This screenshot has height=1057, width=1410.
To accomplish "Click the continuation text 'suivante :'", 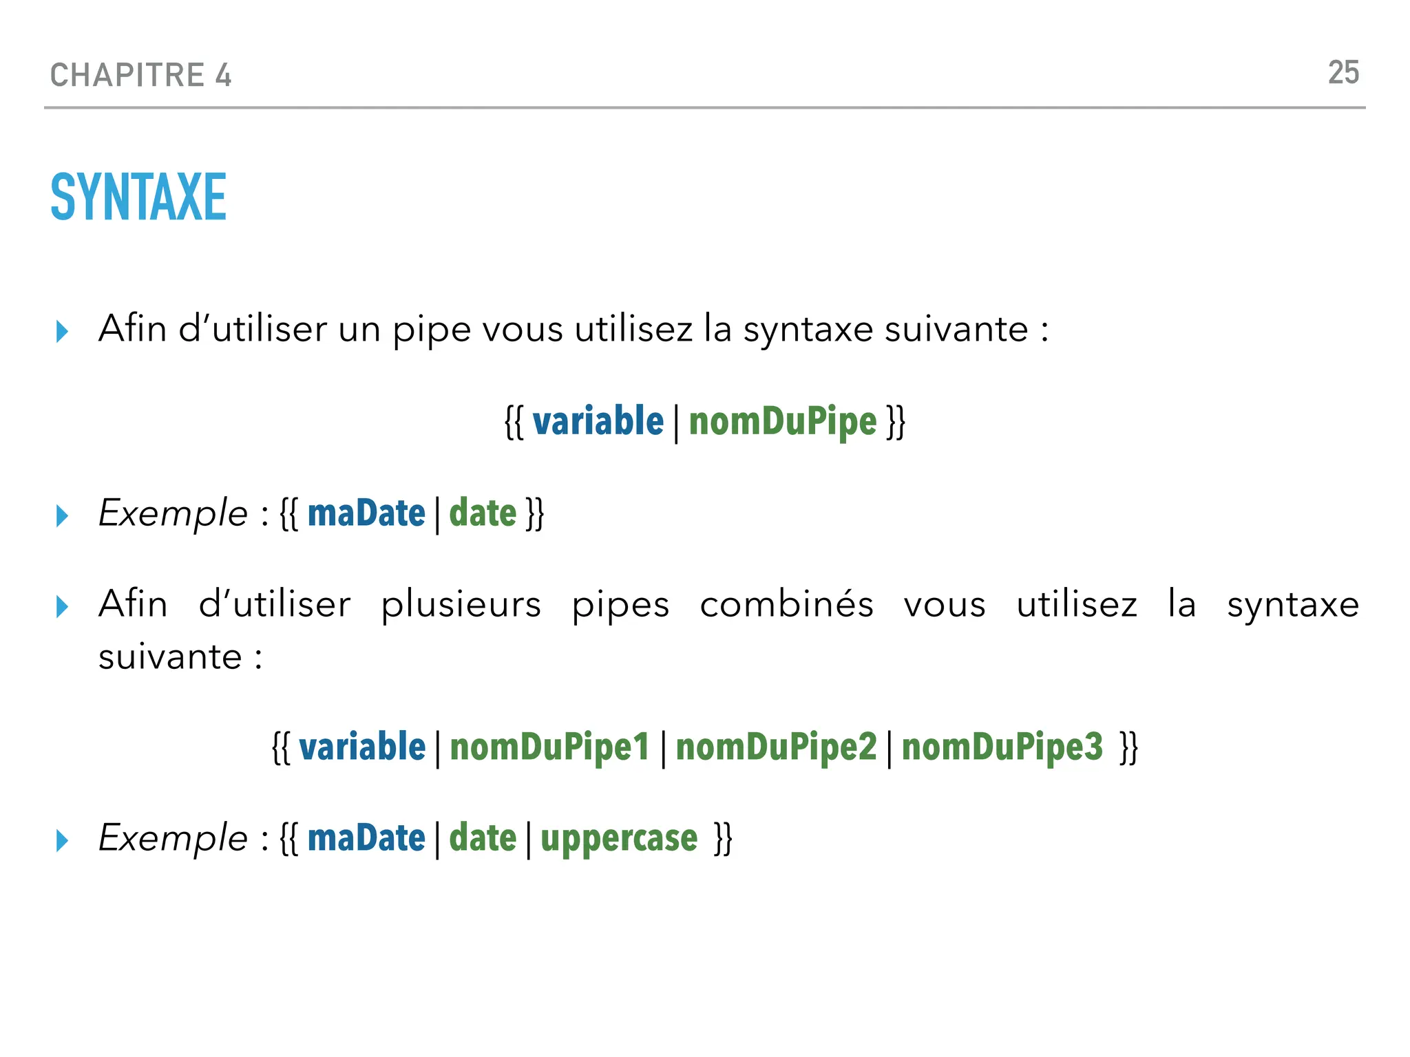I will 180,657.
